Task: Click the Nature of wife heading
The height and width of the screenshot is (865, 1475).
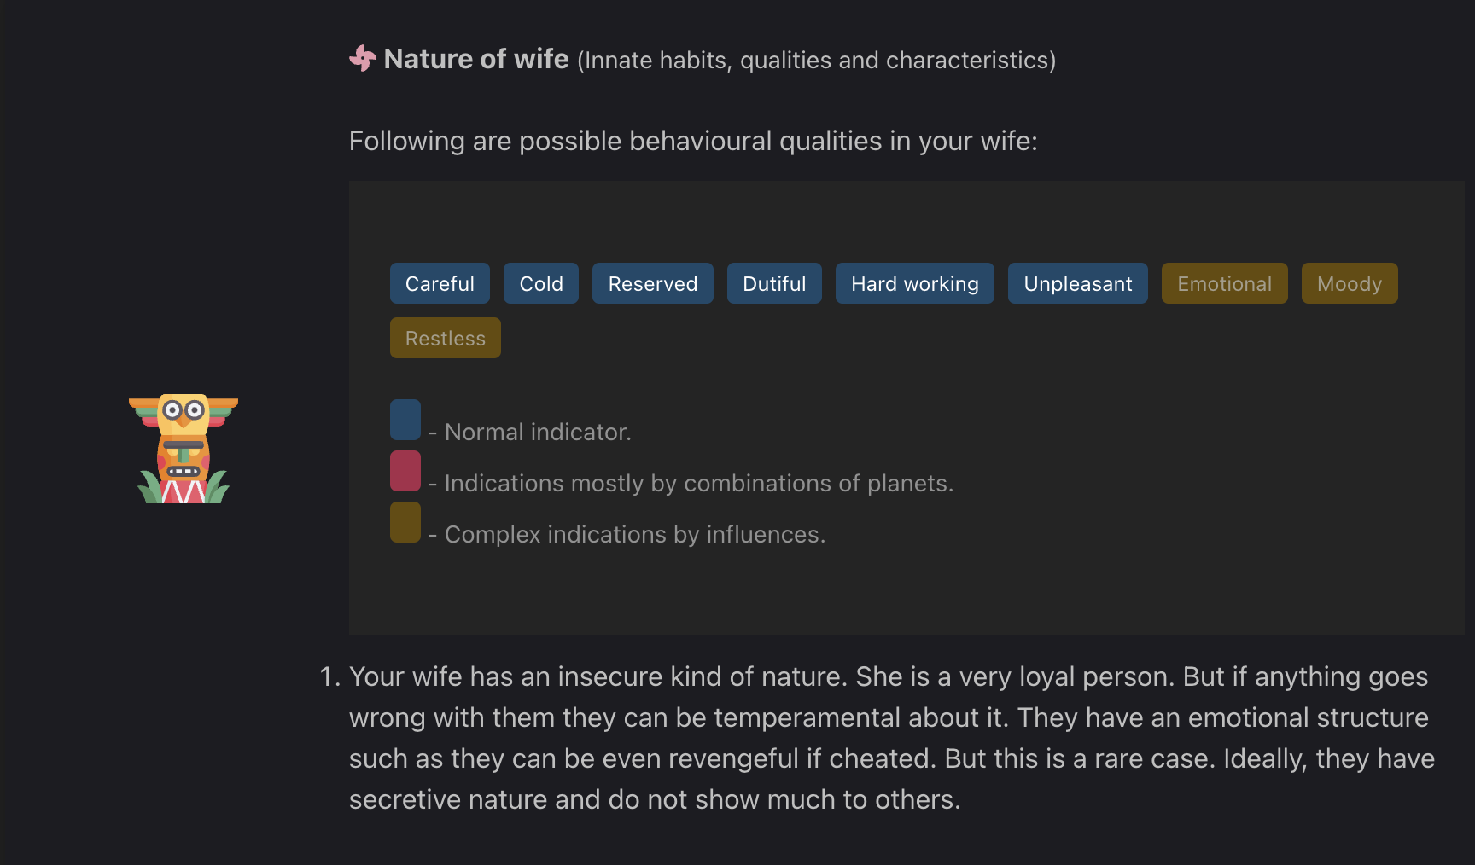Action: point(476,59)
